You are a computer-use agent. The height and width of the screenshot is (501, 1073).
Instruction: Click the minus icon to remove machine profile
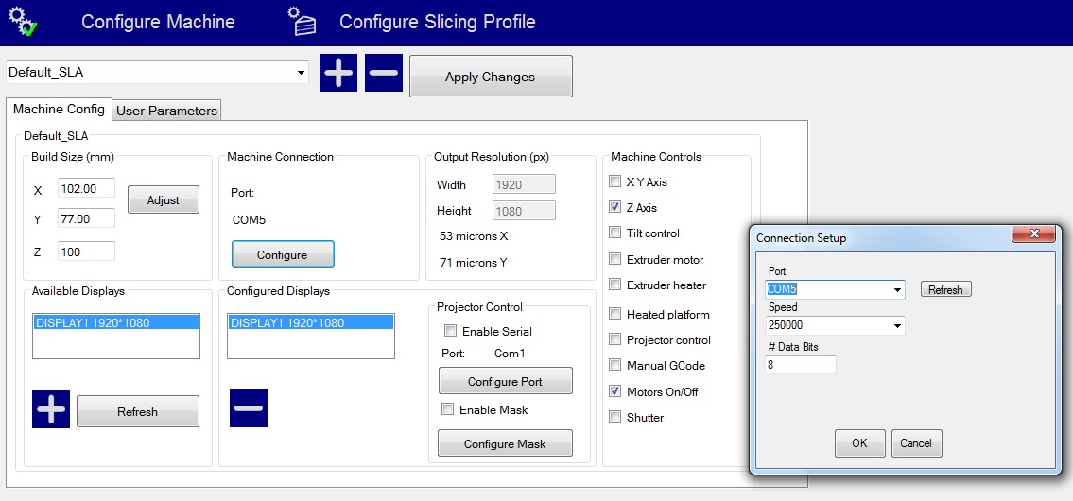(384, 73)
